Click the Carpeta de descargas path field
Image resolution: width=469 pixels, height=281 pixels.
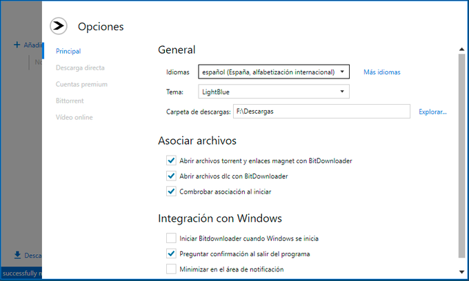(x=321, y=112)
